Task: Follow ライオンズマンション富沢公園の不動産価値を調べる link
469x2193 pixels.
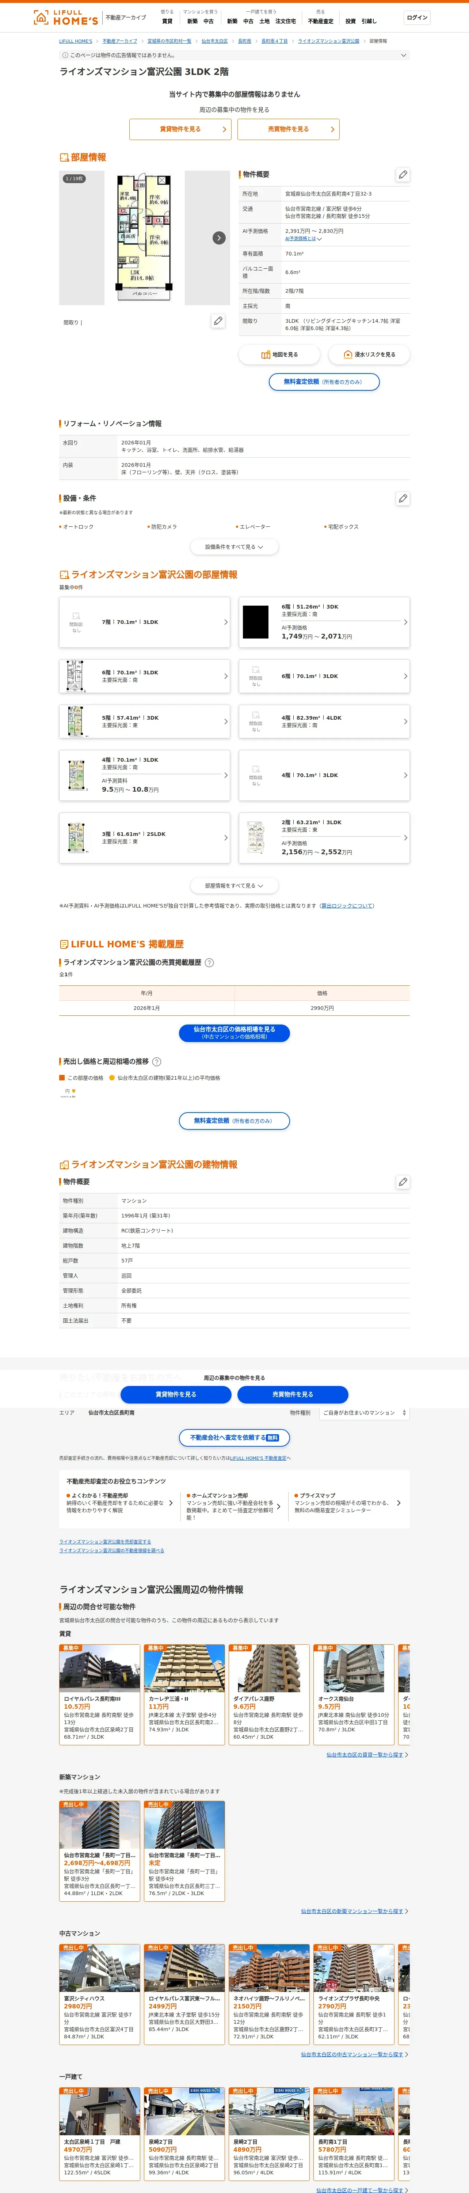Action: [x=111, y=1550]
